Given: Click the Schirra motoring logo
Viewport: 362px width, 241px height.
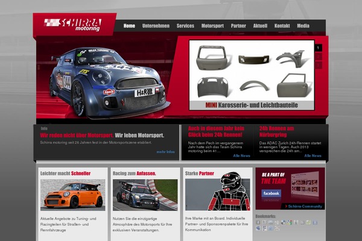Looking at the screenshot, I should click(x=72, y=25).
